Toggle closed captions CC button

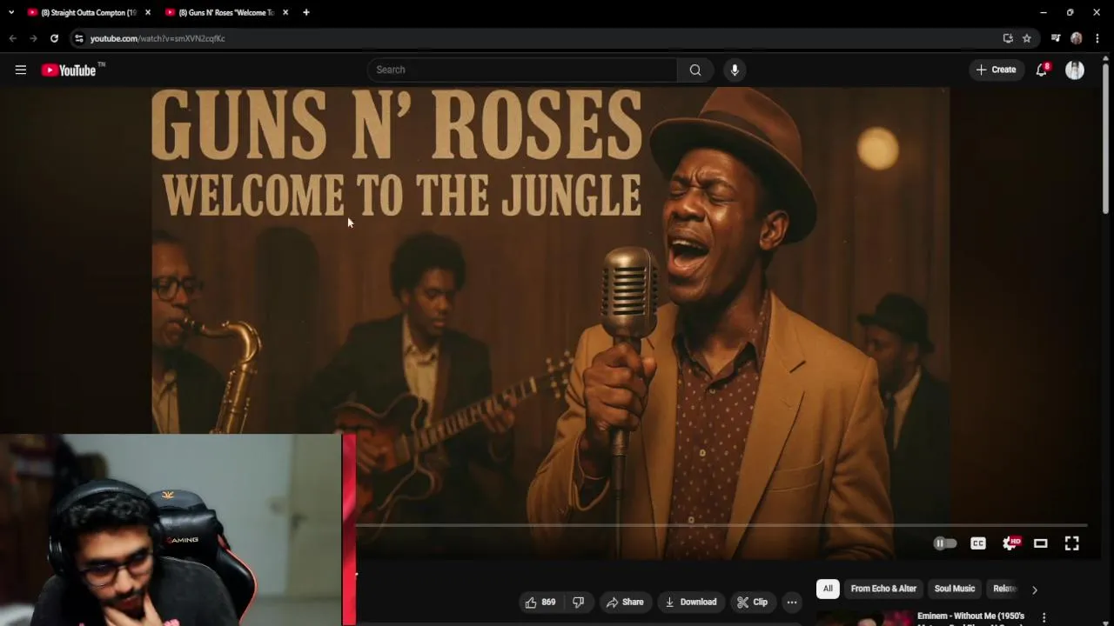[x=978, y=543]
